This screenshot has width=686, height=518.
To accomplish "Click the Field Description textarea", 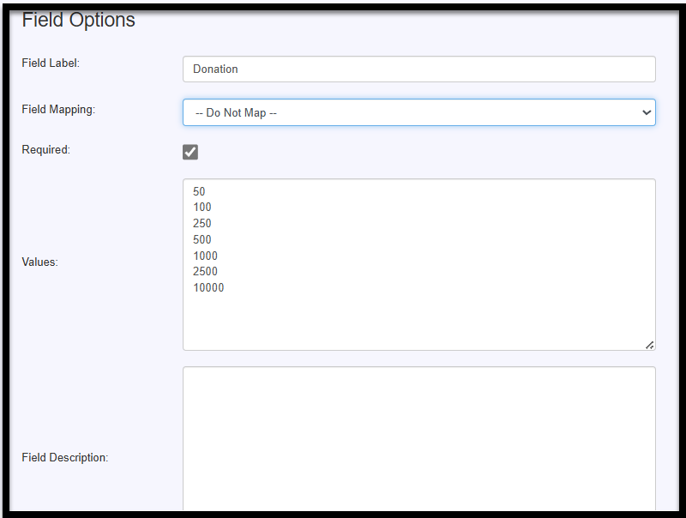I will point(418,438).
